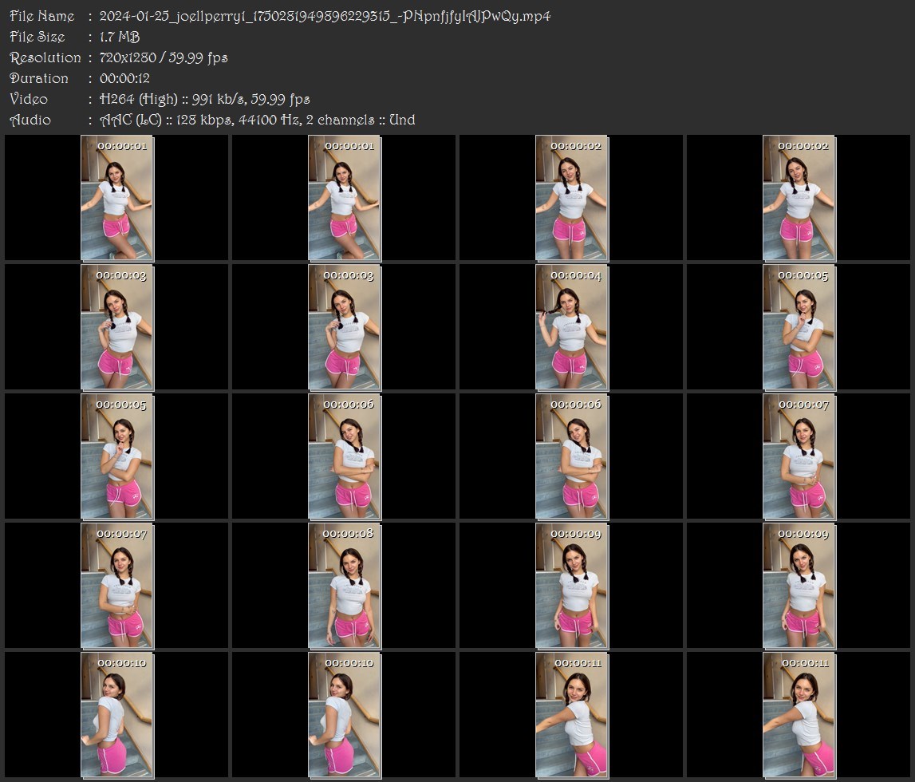The image size is (915, 782).
Task: Click the second 00:00:09 thumbnail frame
Action: coord(799,586)
